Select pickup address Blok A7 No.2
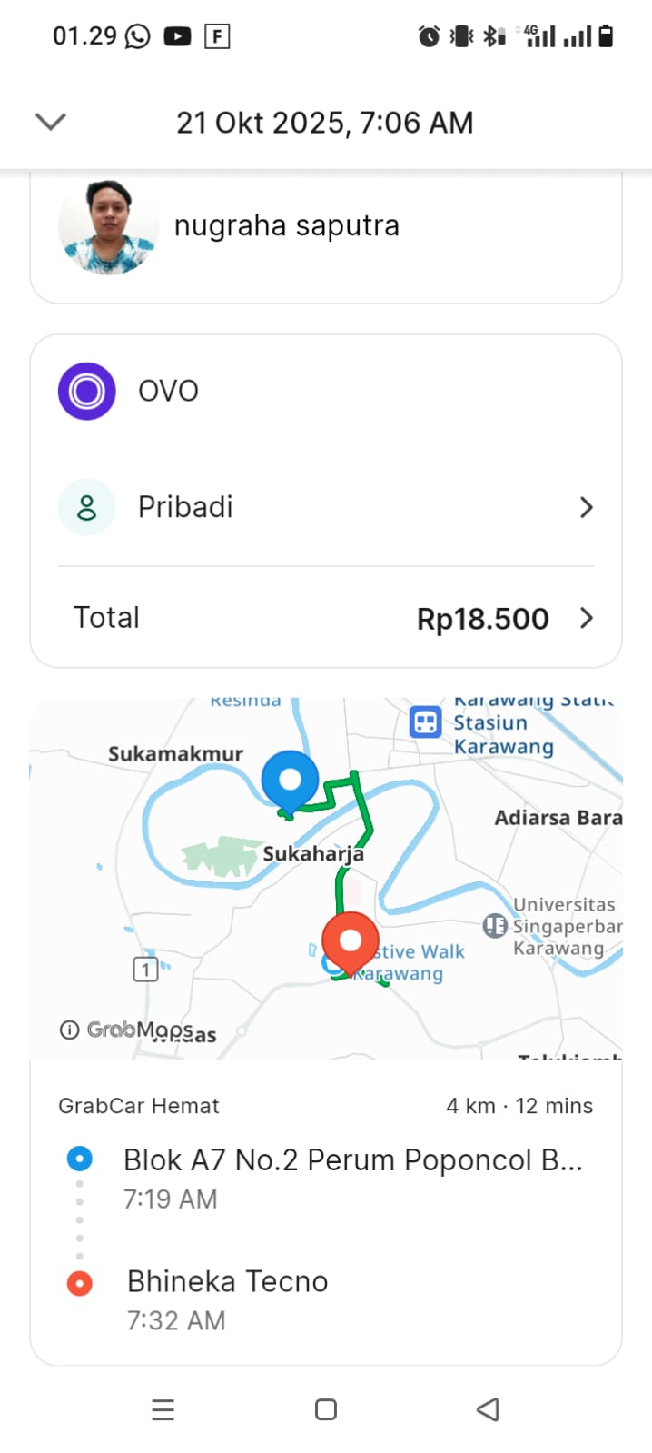 pyautogui.click(x=352, y=1160)
